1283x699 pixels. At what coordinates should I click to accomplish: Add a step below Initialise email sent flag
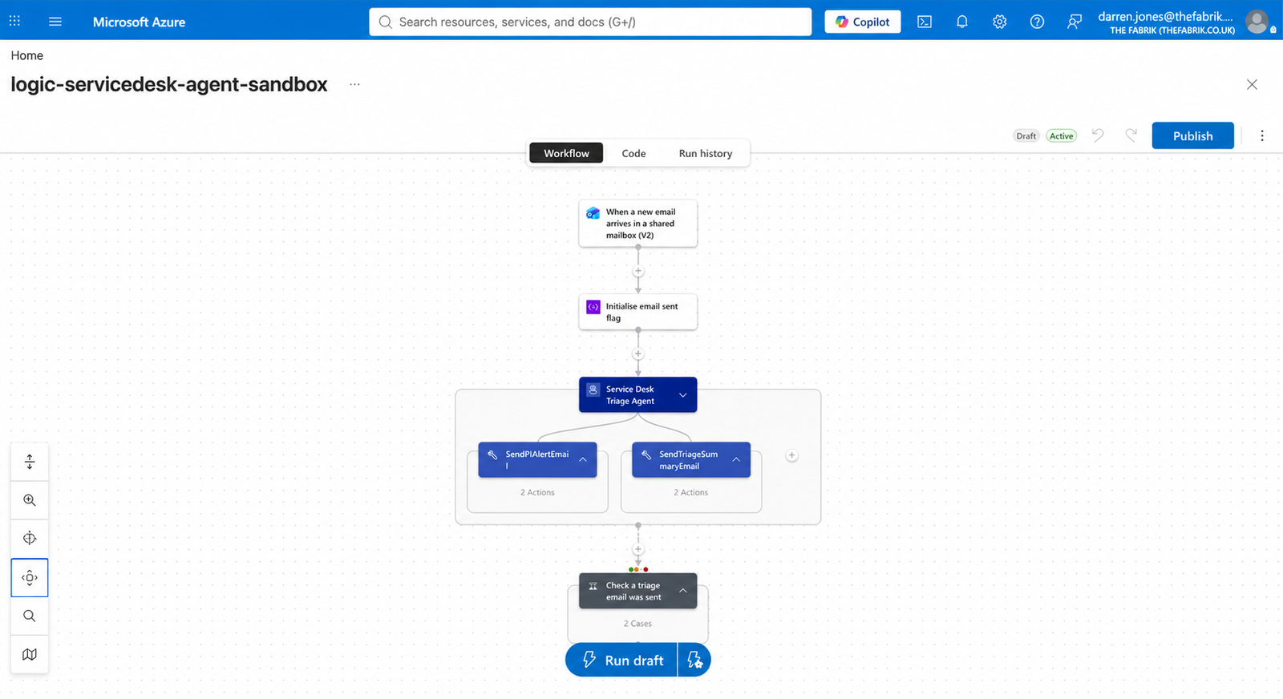pyautogui.click(x=638, y=354)
